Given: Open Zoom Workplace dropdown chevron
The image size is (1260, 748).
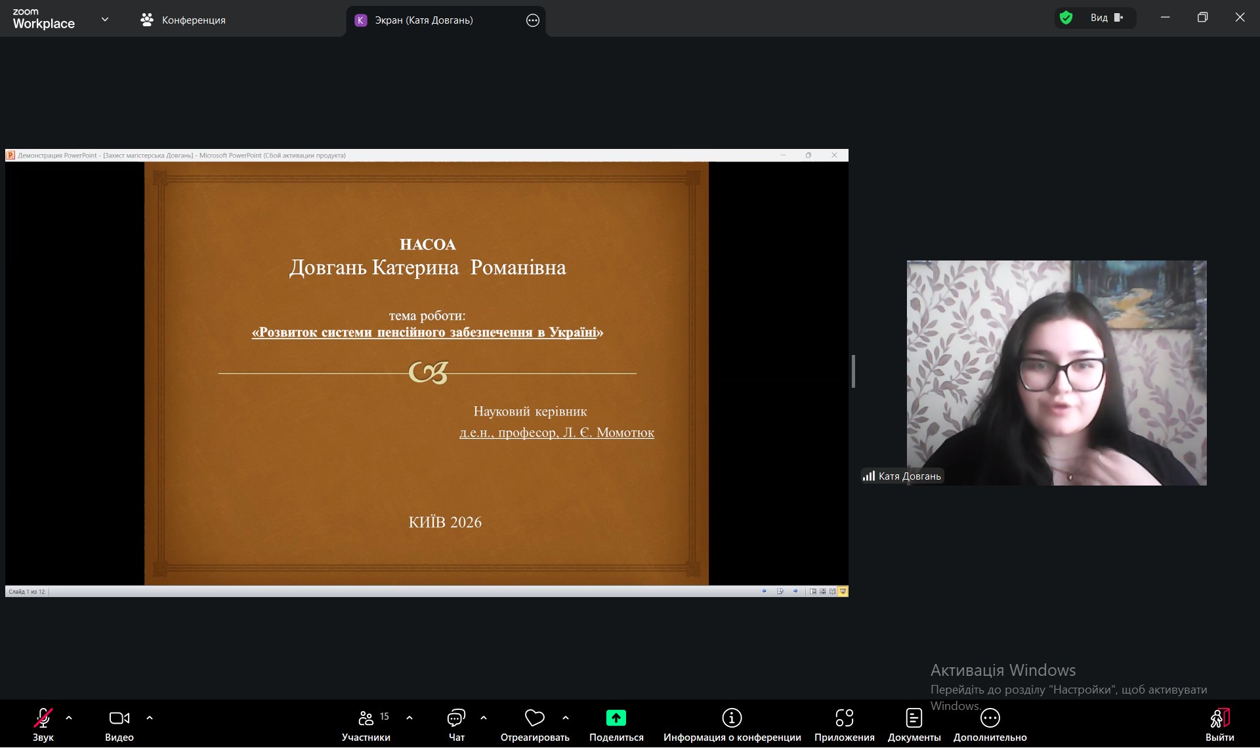Looking at the screenshot, I should coord(105,20).
